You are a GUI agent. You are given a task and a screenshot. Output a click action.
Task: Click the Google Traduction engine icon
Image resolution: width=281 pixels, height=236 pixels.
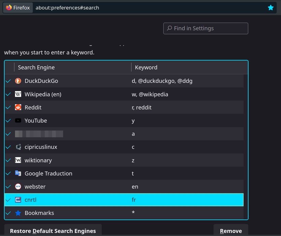tap(18, 173)
